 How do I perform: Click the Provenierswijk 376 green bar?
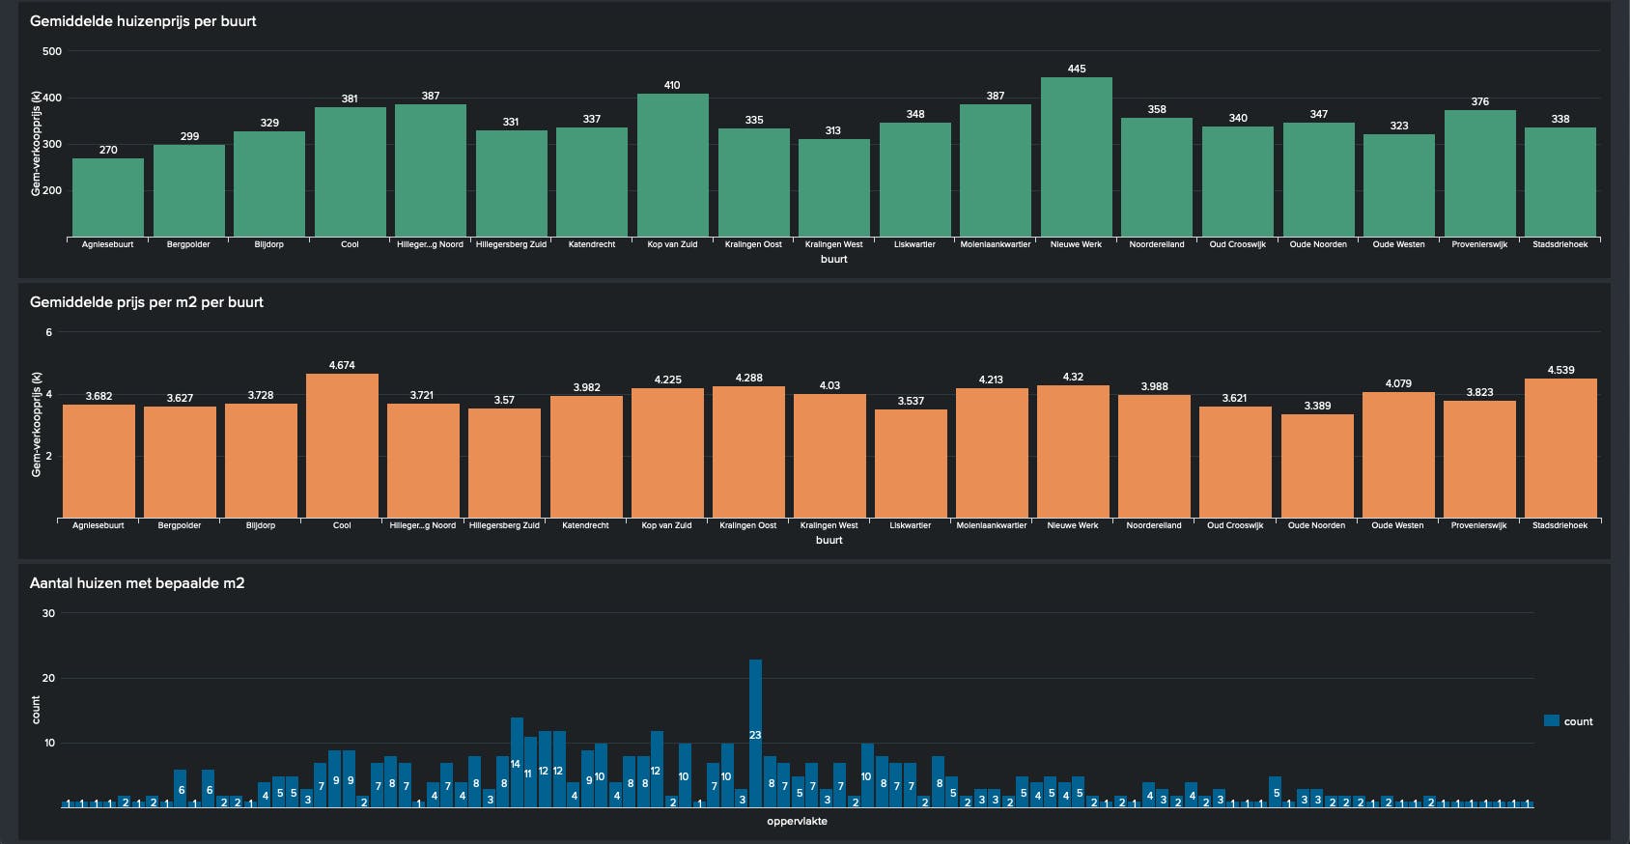coord(1480,174)
